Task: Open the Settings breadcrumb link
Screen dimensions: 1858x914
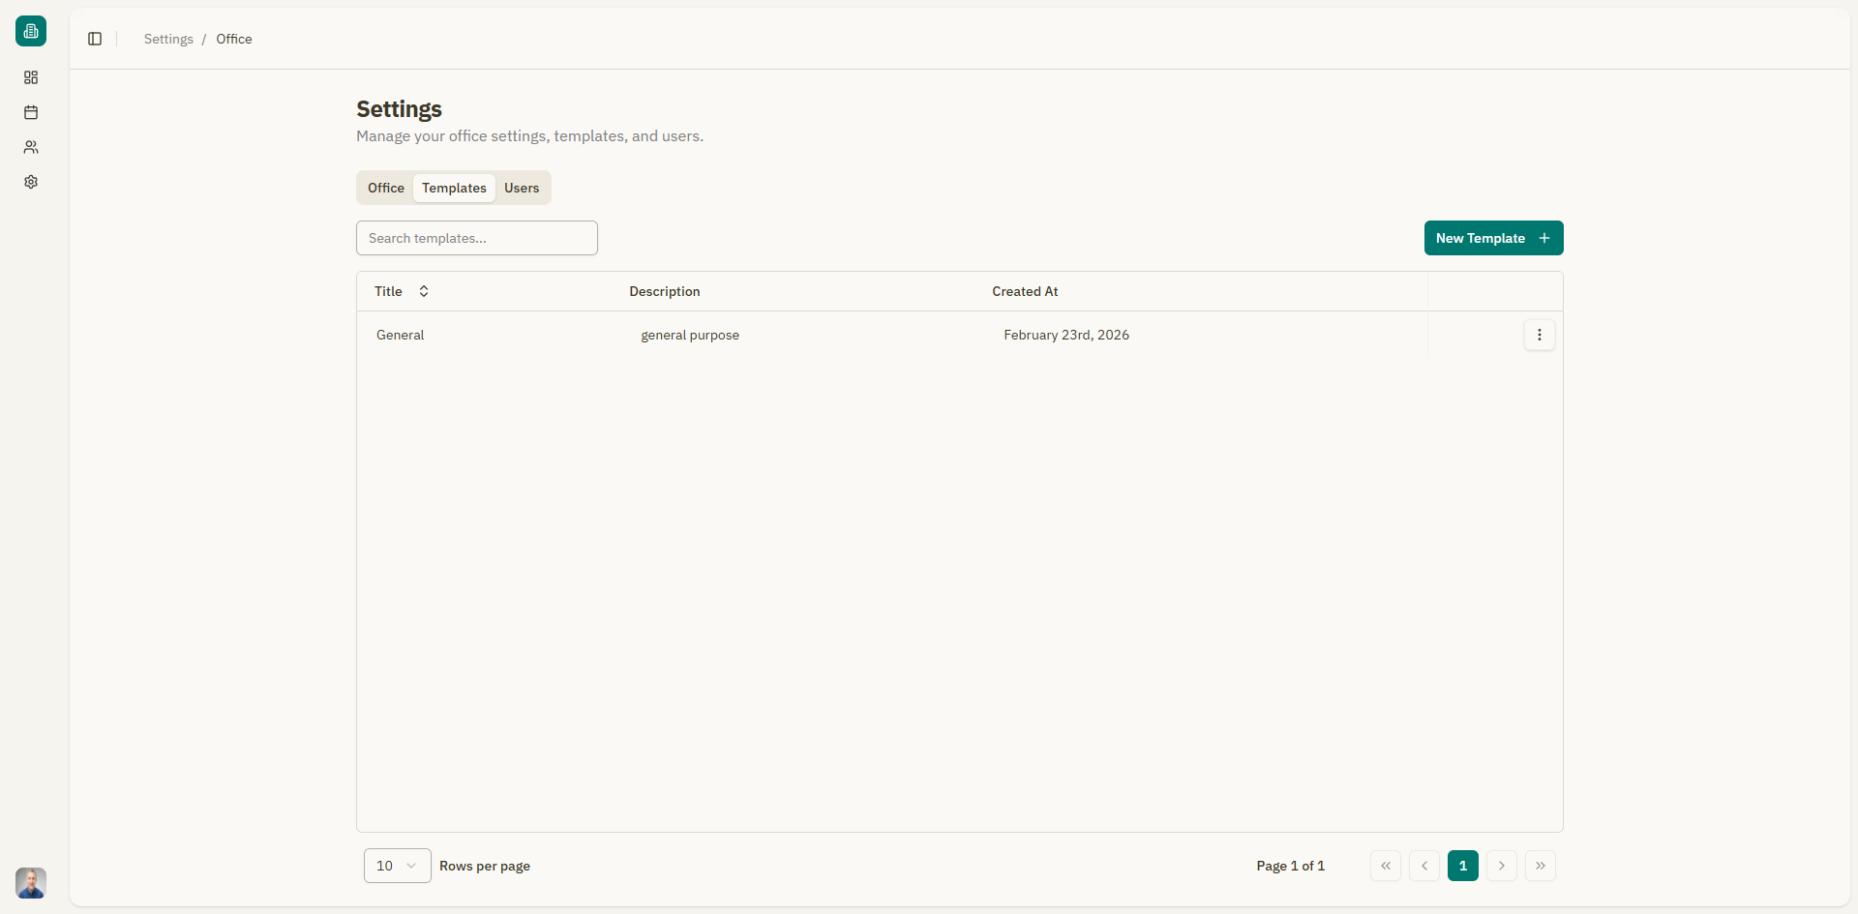Action: tap(167, 39)
